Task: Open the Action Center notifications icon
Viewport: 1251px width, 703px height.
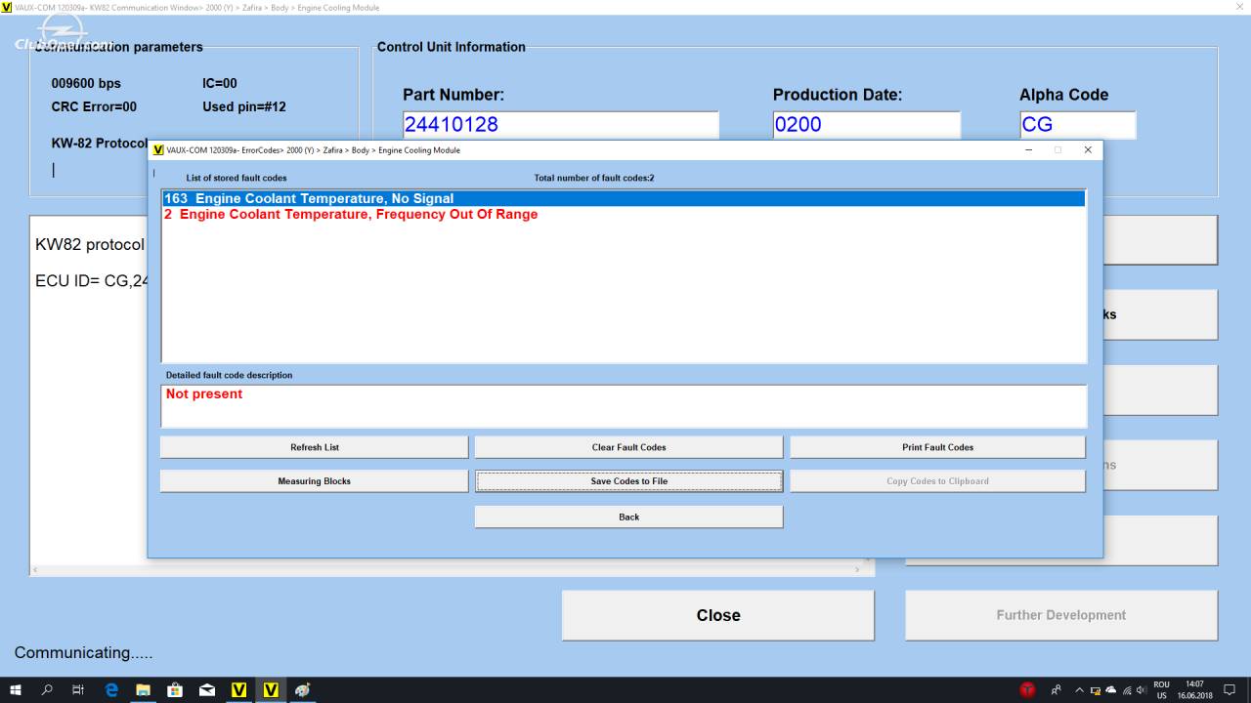Action: [x=1230, y=690]
